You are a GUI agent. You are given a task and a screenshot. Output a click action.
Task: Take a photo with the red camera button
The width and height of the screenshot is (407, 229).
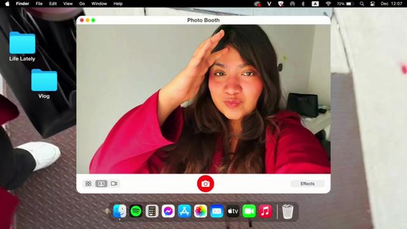tap(205, 184)
